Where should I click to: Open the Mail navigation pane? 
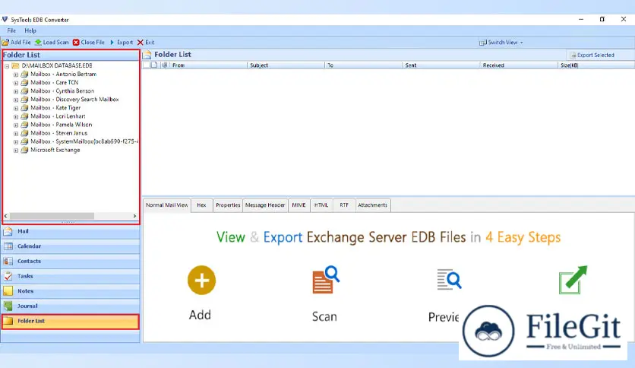tap(71, 231)
